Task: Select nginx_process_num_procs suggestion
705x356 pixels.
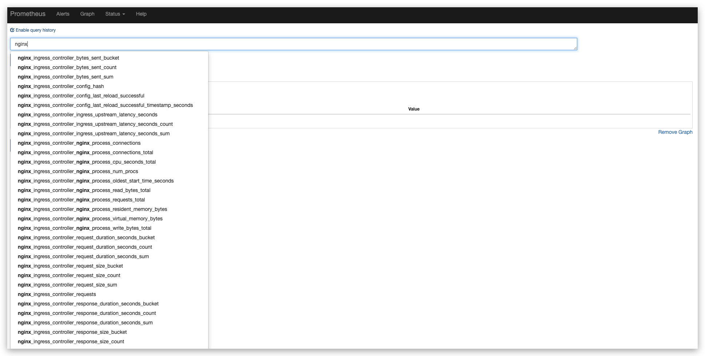Action: (x=109, y=171)
